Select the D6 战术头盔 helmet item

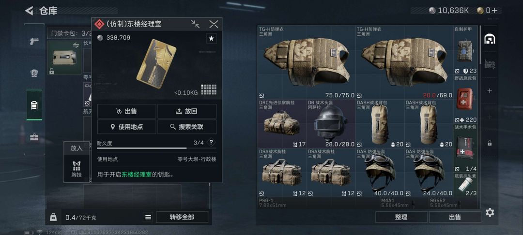331,123
